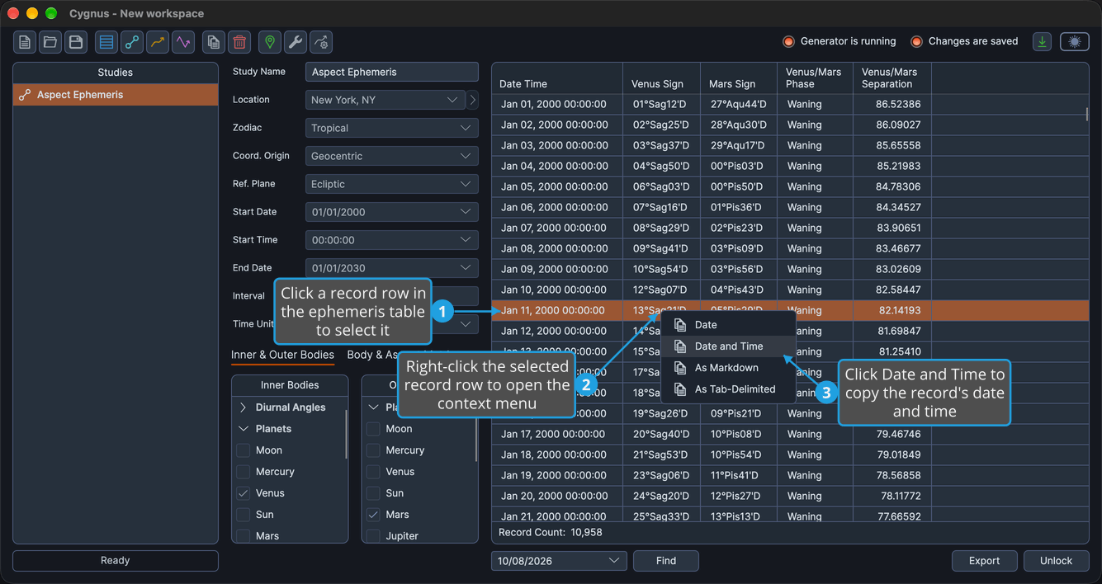Check the Moon box in the outer bodies list
This screenshot has height=584, width=1102.
pyautogui.click(x=373, y=429)
